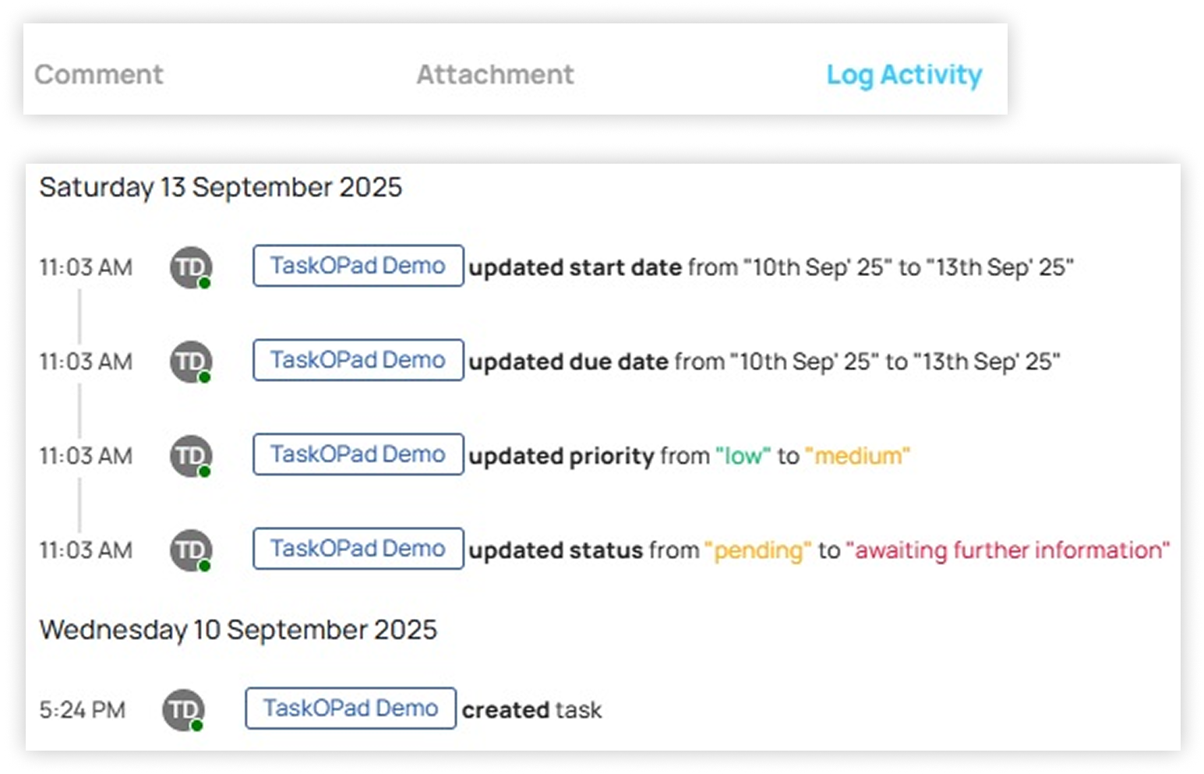
Task: Click TD avatar on status update entry
Action: click(191, 550)
